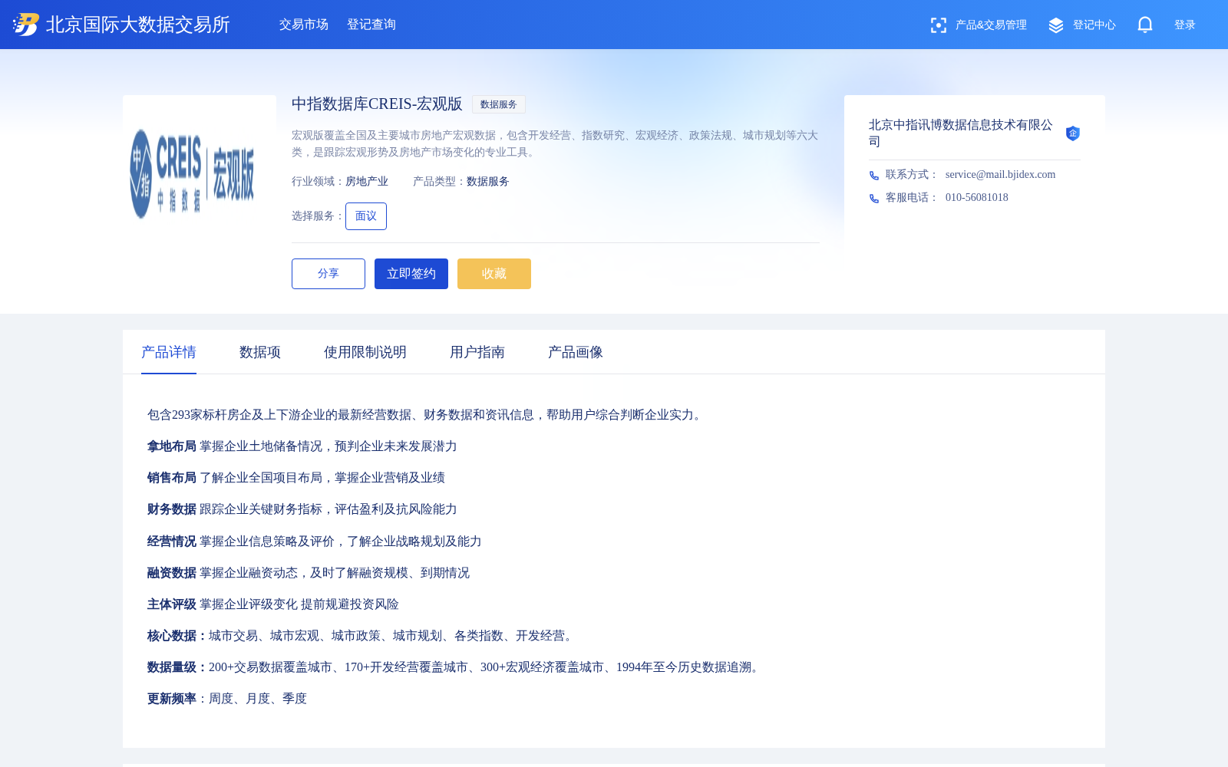Click the site title 北京国际大数据交易所
The height and width of the screenshot is (767, 1228).
[x=138, y=25]
